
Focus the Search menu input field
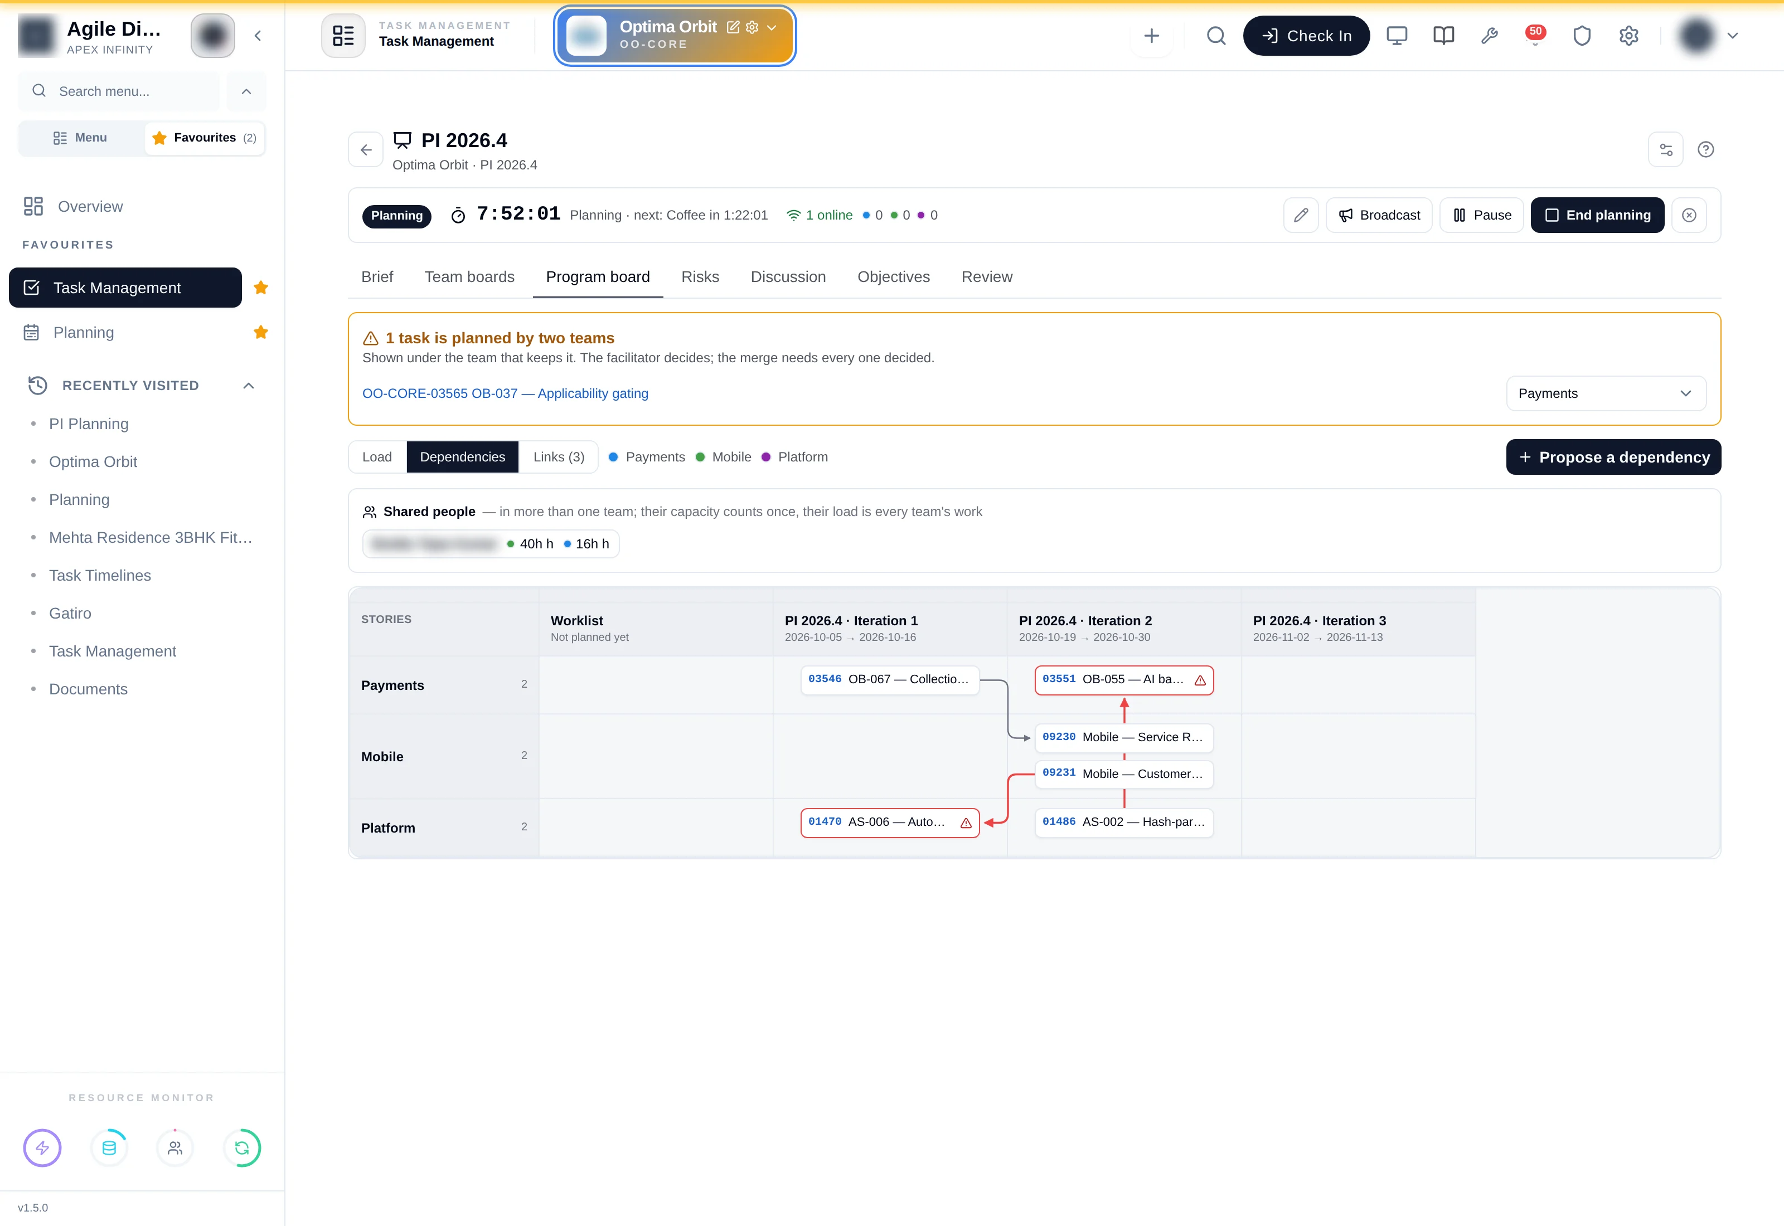tap(119, 91)
